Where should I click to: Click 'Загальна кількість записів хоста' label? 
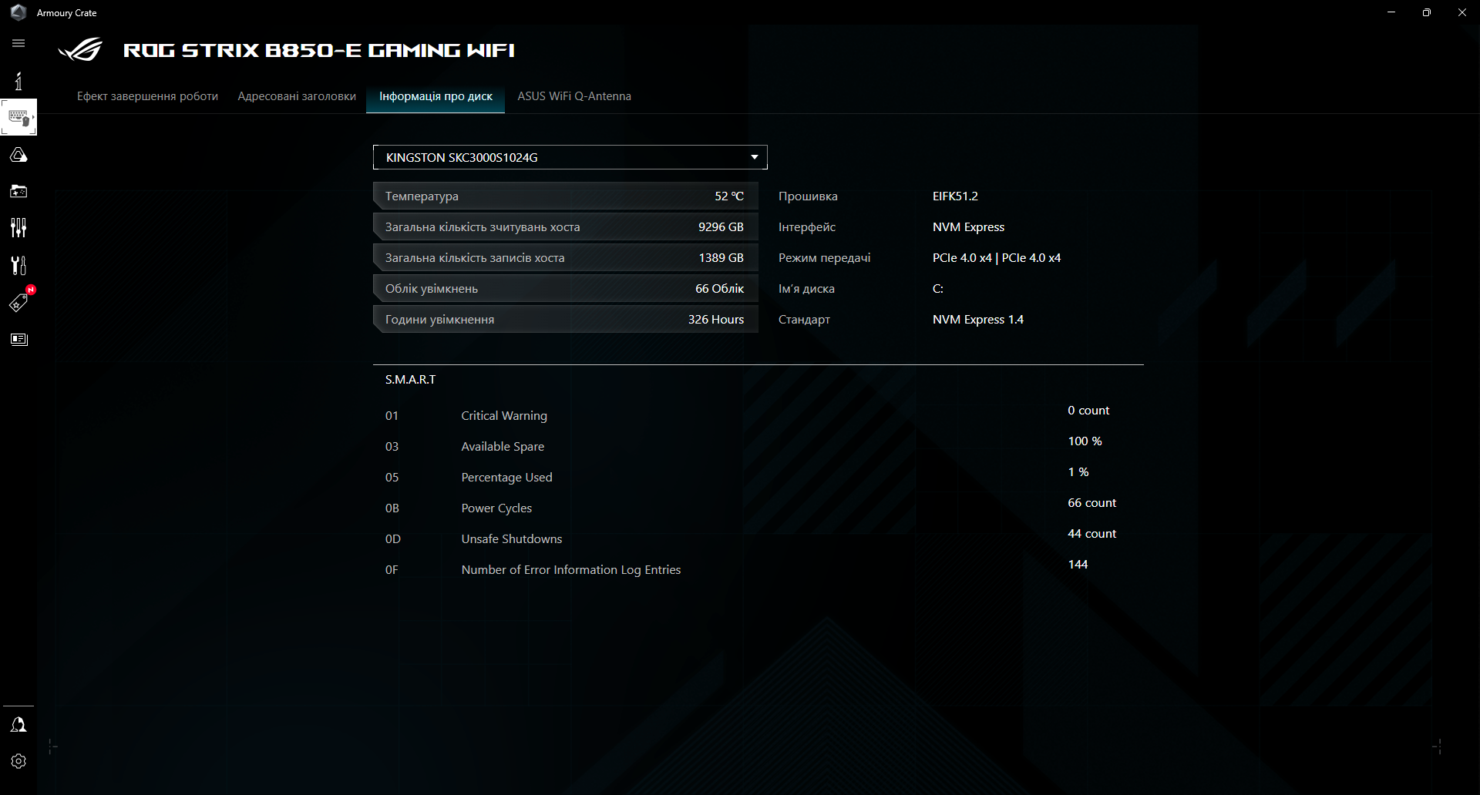[x=475, y=258]
